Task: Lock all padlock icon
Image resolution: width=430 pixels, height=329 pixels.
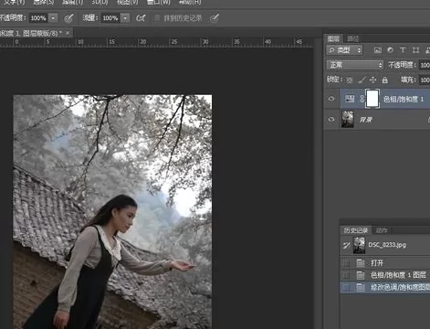Action: point(385,80)
